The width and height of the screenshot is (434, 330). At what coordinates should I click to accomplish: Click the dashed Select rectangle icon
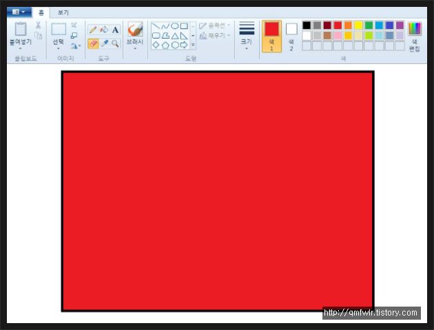59,29
